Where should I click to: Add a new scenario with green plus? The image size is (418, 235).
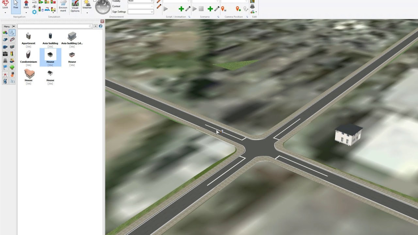coord(210,9)
